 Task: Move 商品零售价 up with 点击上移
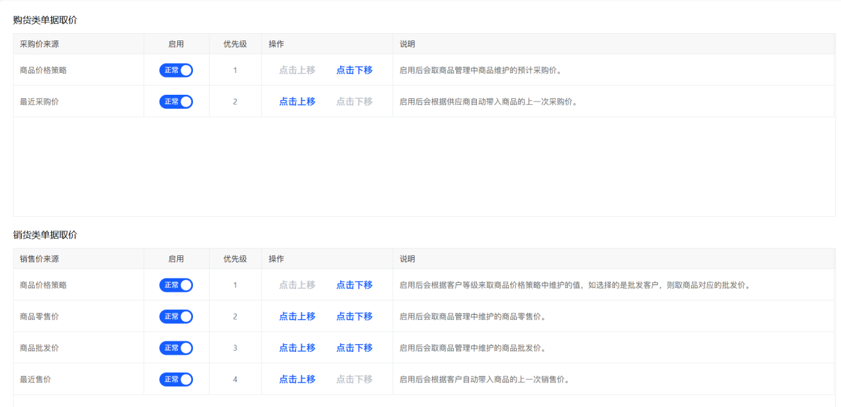click(x=297, y=316)
